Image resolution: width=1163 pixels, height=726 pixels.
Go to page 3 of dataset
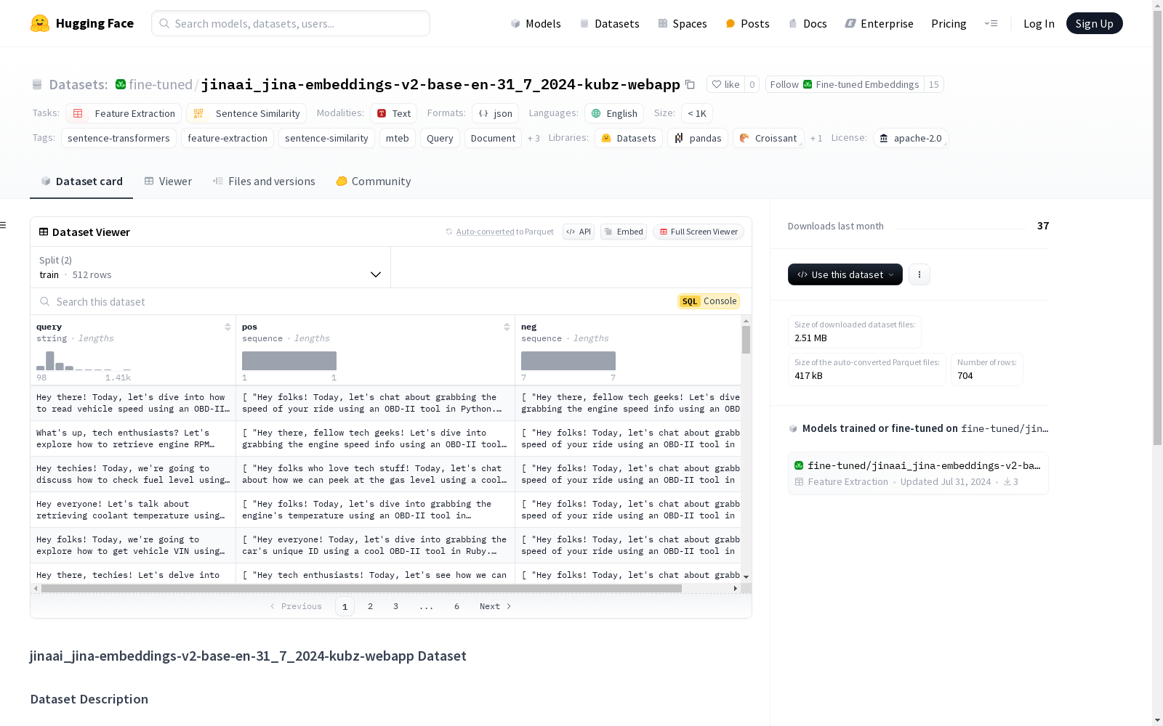[x=395, y=606]
